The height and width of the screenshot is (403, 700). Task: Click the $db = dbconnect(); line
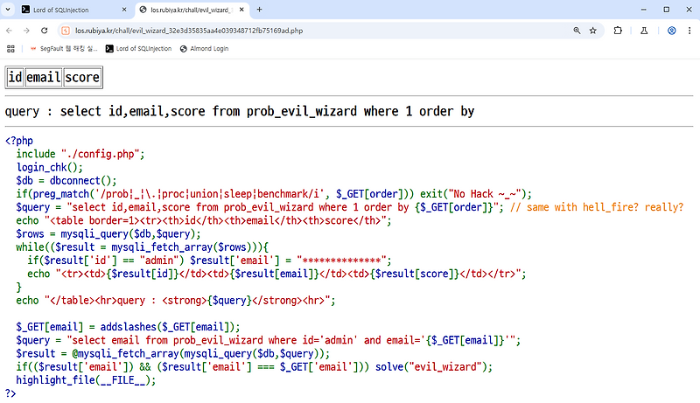pyautogui.click(x=66, y=181)
